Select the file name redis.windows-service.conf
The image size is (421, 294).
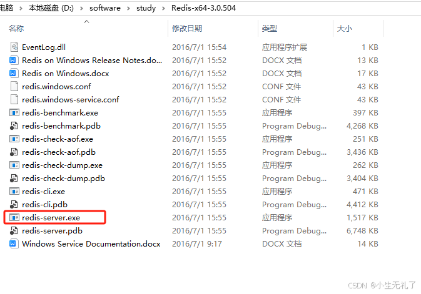[x=70, y=100]
